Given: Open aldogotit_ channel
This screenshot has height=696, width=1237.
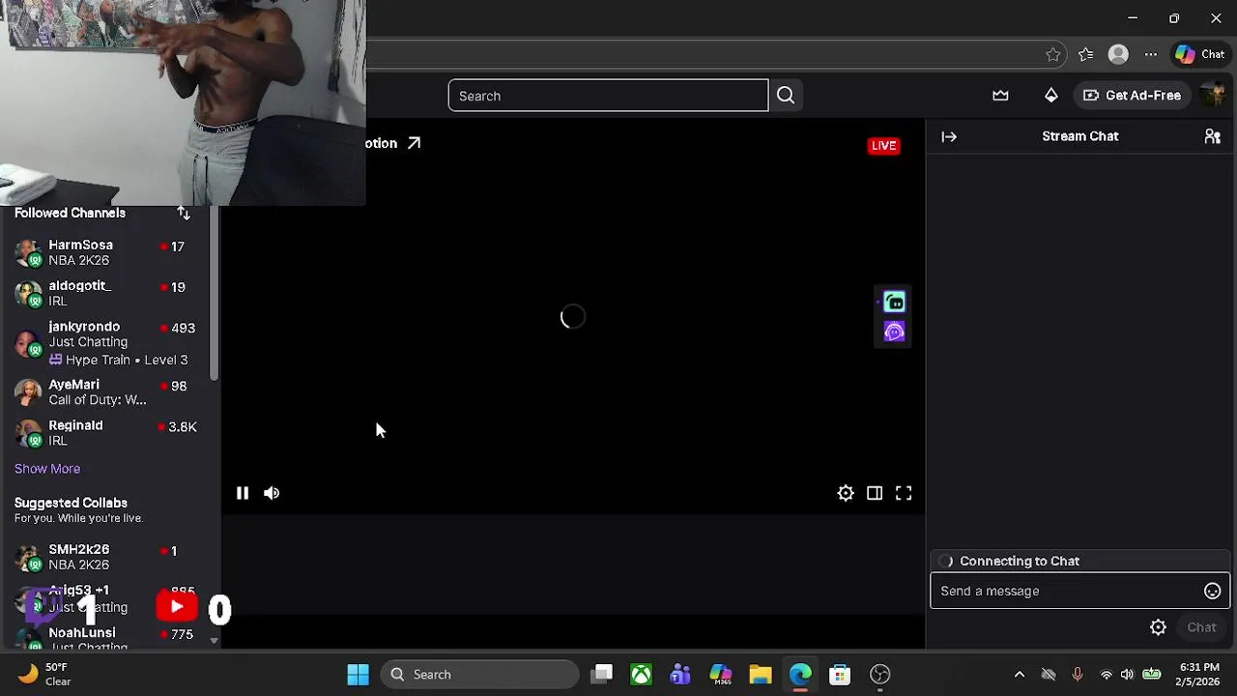Looking at the screenshot, I should coord(106,293).
